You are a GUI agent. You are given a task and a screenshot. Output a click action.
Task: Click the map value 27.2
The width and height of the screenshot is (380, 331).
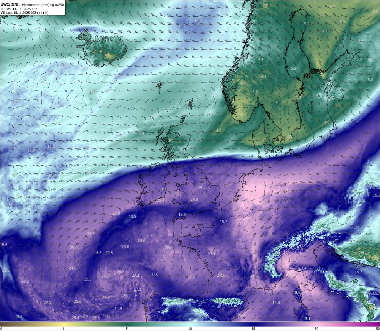tap(135, 275)
